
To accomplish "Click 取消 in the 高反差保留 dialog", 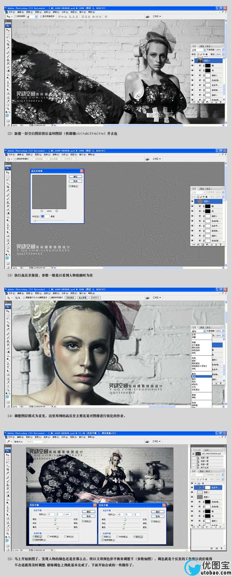I will [75, 181].
